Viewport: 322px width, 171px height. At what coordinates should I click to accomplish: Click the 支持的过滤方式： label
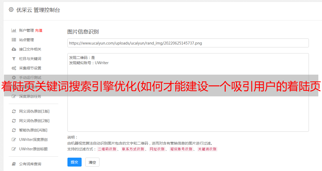[82, 149]
